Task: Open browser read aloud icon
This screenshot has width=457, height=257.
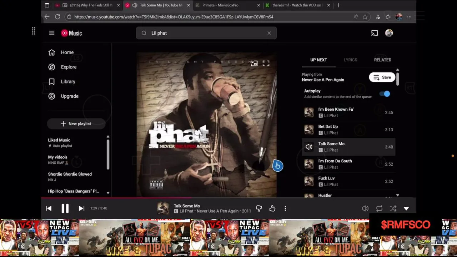Action: (x=356, y=17)
